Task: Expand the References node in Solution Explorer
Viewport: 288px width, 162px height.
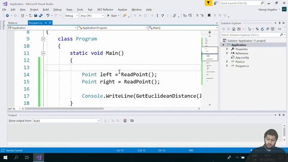Action: pos(227,53)
